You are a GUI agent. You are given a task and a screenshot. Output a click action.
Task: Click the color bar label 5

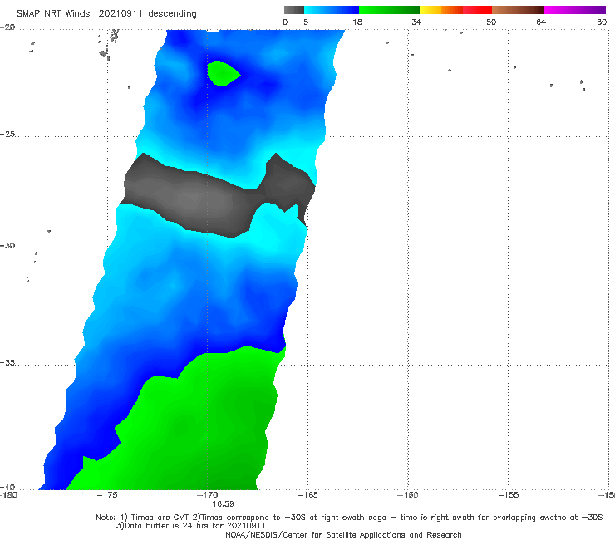(x=306, y=22)
